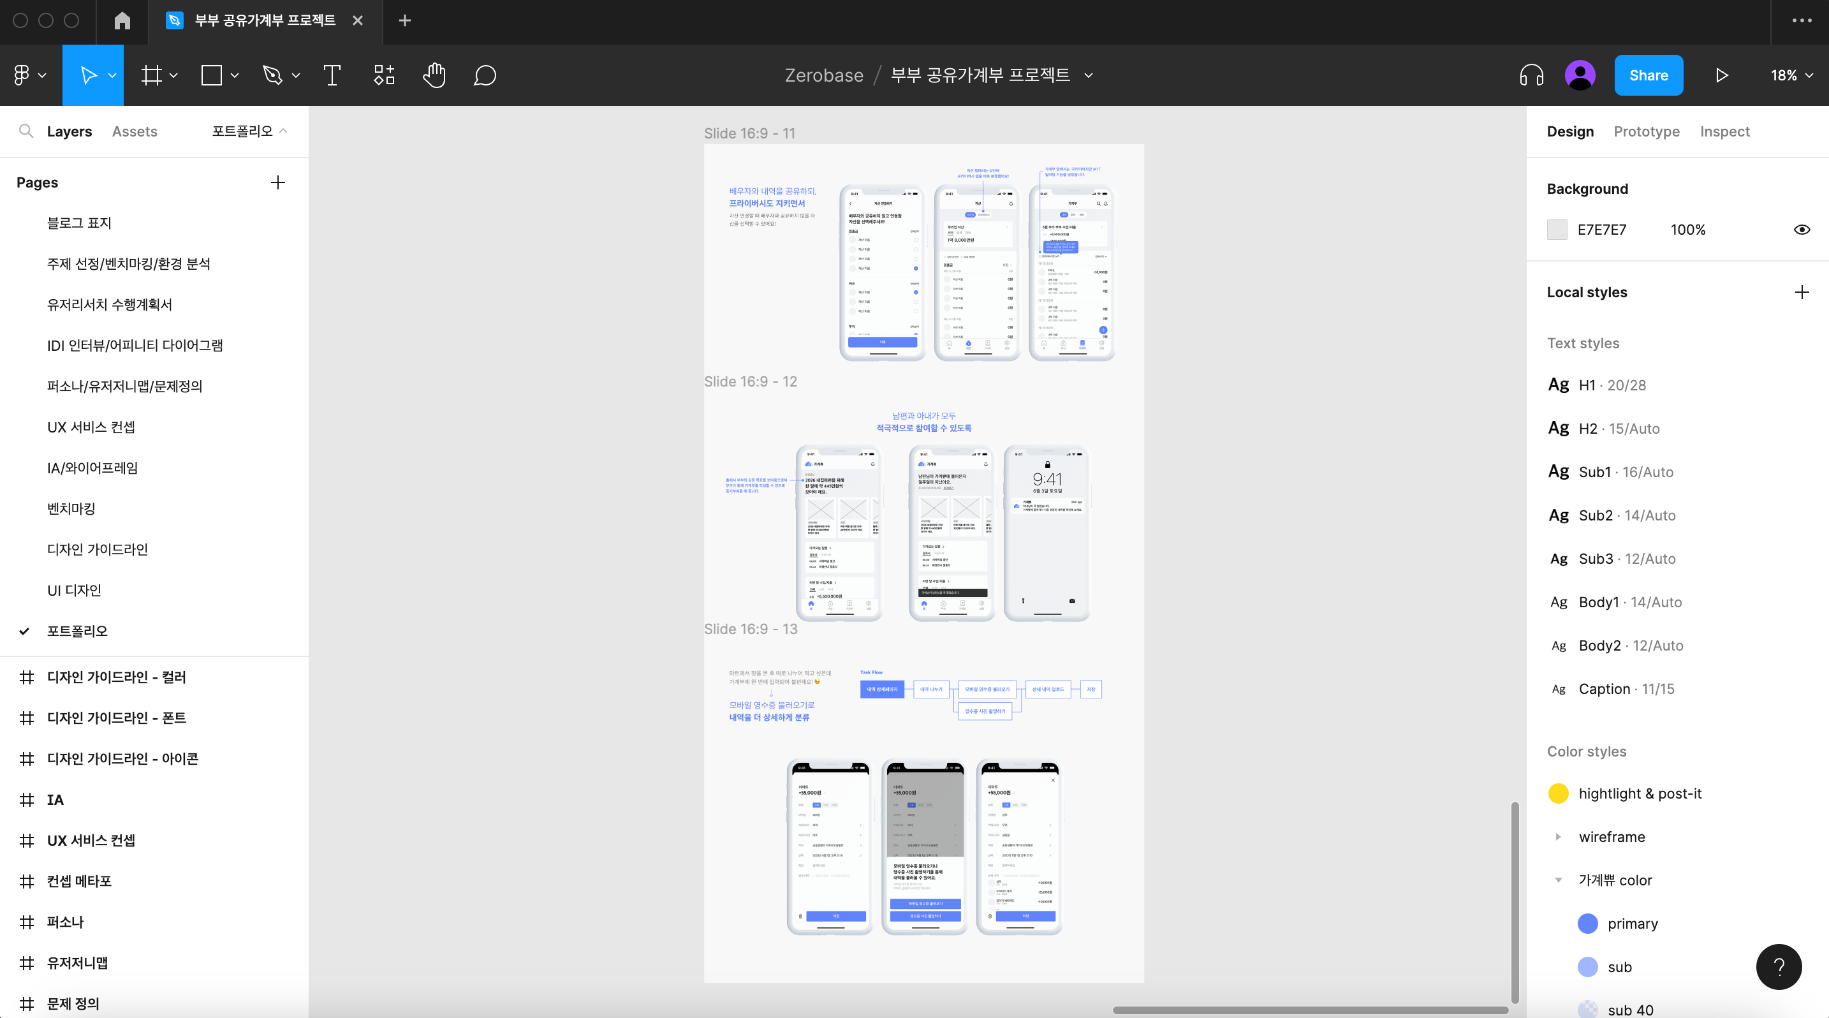Collapse the 가계뿌 color group
Screen dimensions: 1829x1018
pos(1559,880)
